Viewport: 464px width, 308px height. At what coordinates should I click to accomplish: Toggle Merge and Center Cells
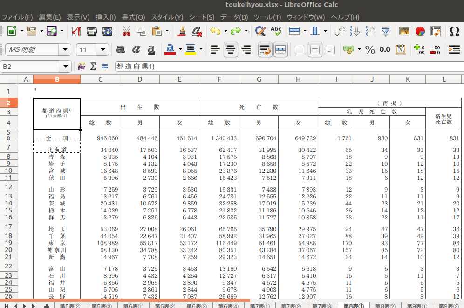(x=280, y=49)
